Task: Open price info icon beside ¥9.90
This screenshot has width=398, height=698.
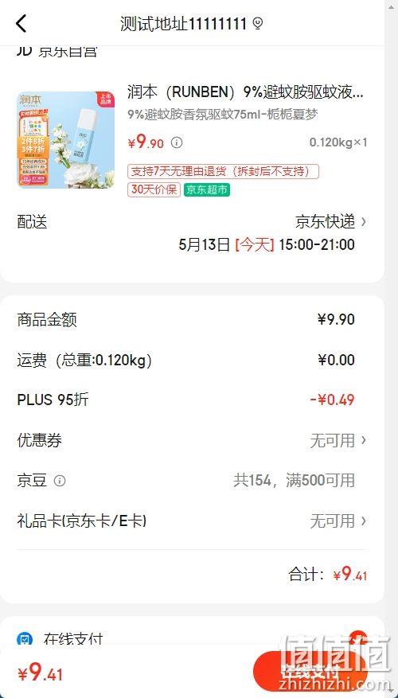Action: (x=177, y=142)
